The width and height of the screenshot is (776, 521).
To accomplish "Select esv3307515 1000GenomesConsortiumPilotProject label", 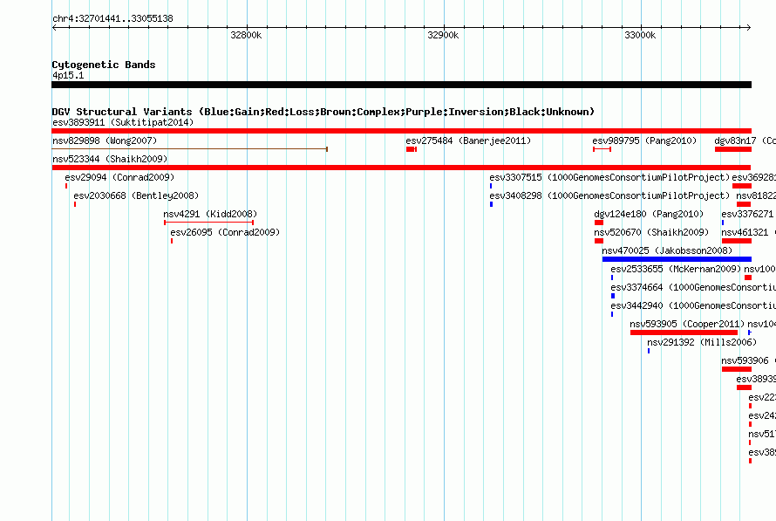I will pos(609,177).
